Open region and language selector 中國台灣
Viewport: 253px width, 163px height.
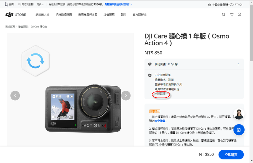227,5
